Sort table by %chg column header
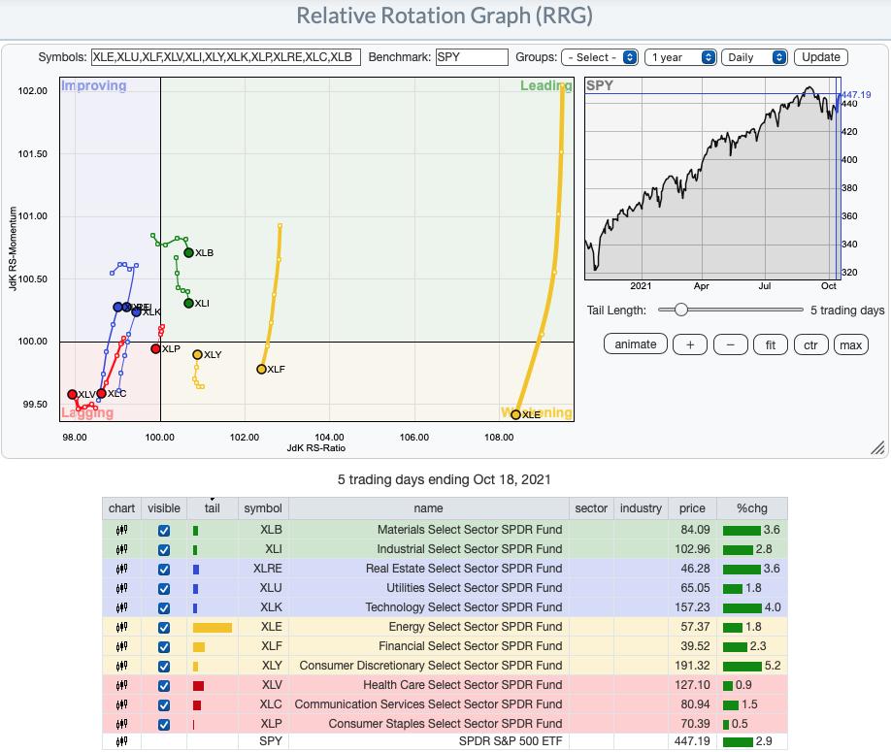 (x=752, y=508)
